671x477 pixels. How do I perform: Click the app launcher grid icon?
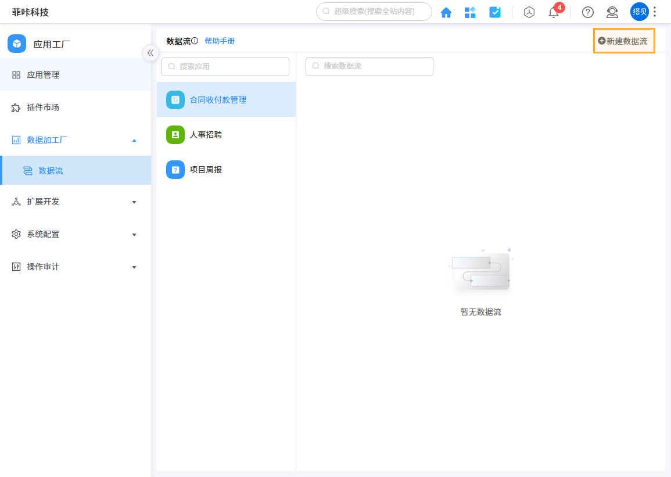[x=470, y=12]
